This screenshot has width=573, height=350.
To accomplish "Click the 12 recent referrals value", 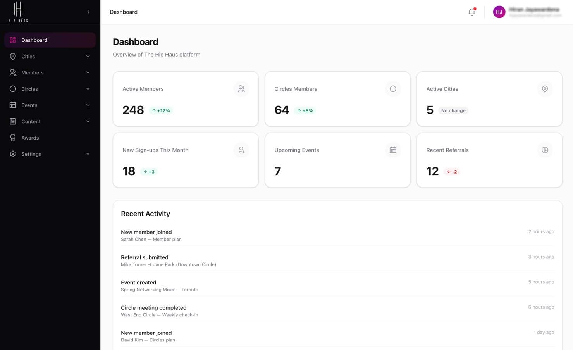I will [432, 171].
